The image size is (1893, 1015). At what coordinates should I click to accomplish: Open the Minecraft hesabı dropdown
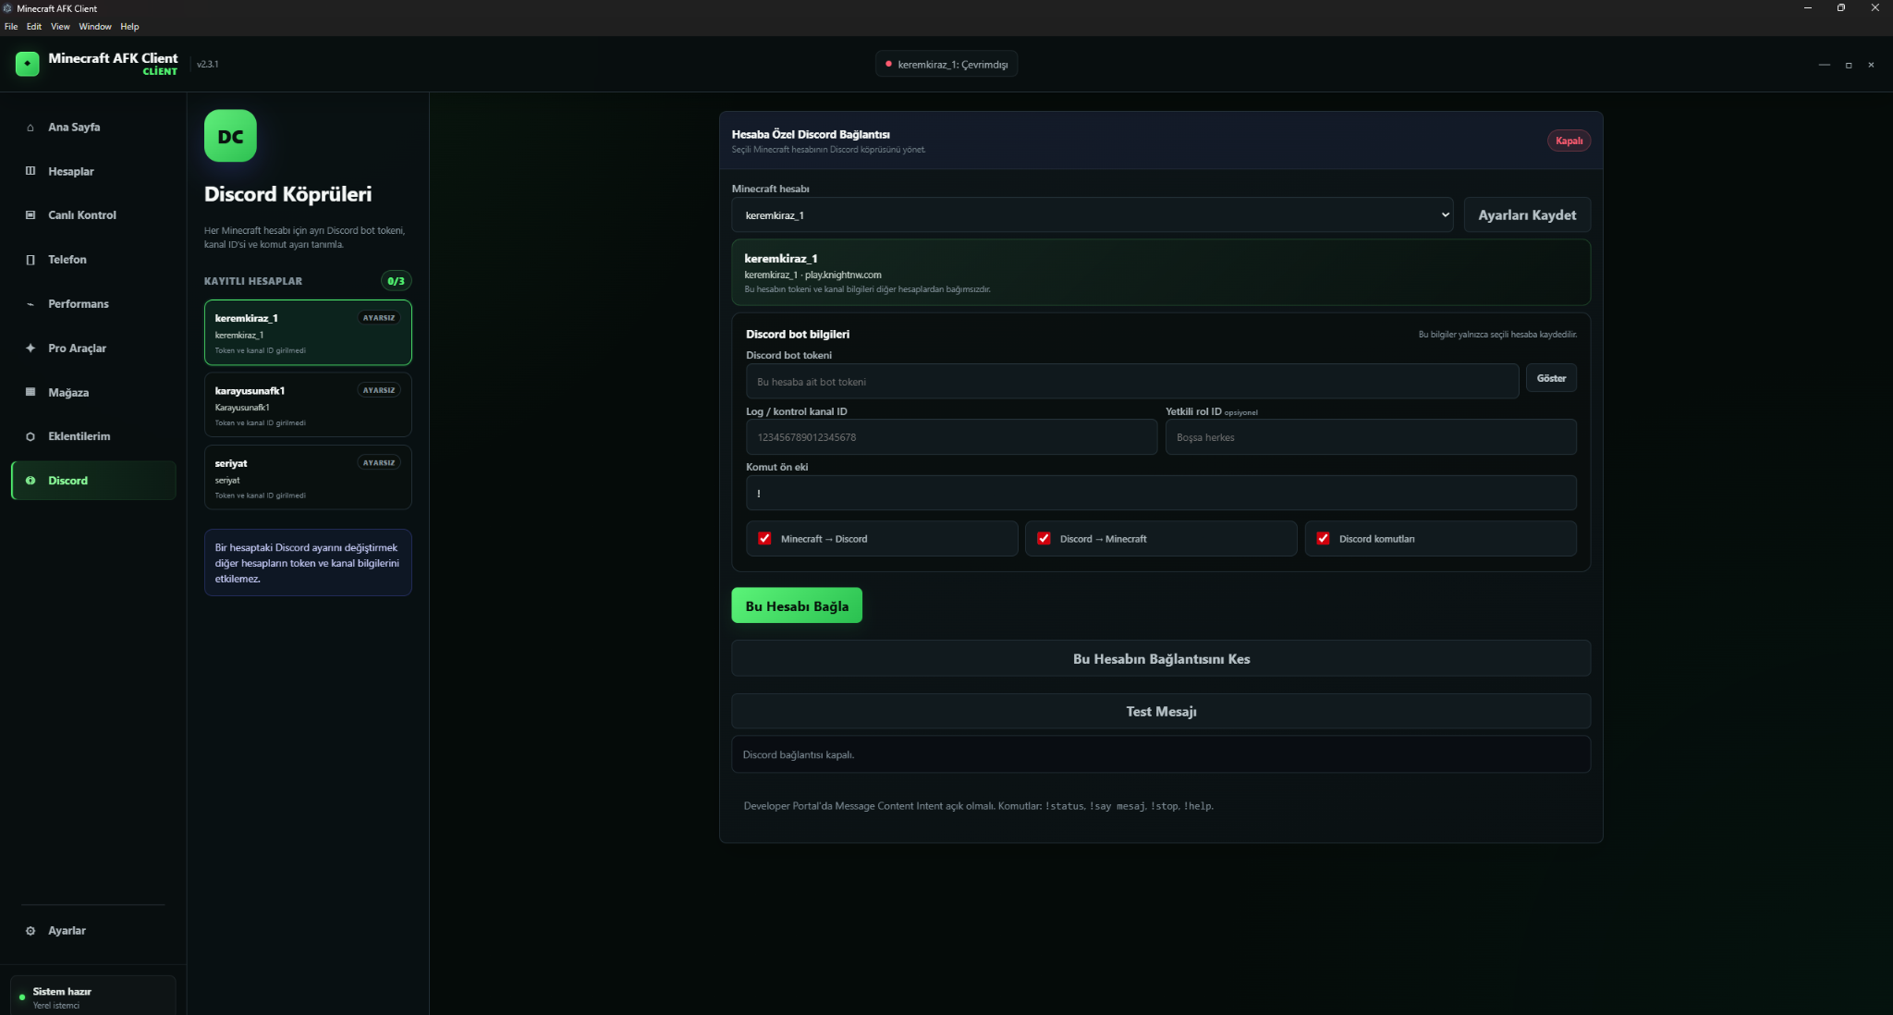1093,214
